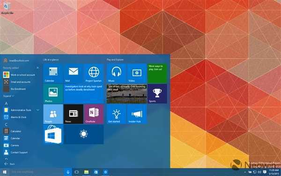The image size is (281, 176).
Task: Open Work or school account
Action: pyautogui.click(x=19, y=75)
